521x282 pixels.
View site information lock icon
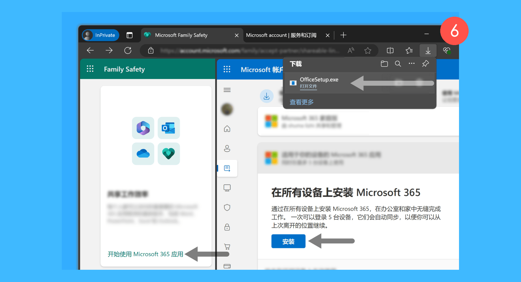click(151, 51)
